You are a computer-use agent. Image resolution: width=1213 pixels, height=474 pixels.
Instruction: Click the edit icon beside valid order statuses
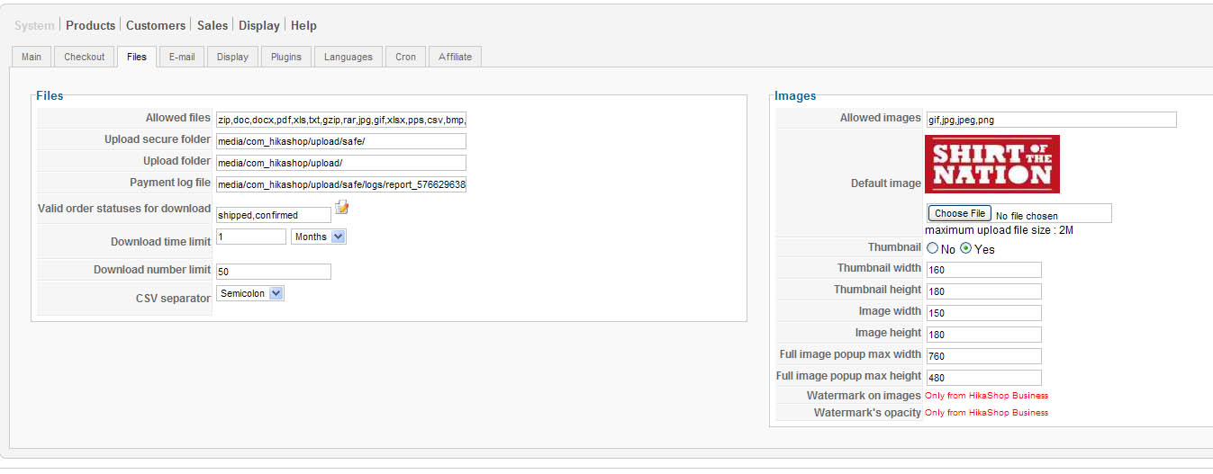pyautogui.click(x=341, y=208)
